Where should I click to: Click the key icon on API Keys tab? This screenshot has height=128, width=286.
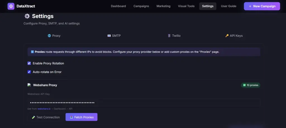(227, 36)
